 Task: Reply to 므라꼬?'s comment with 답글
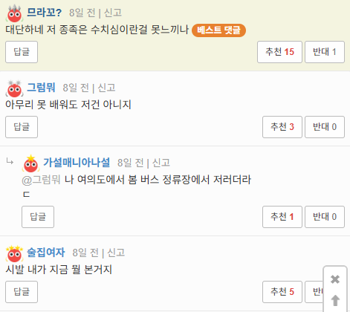(22, 52)
